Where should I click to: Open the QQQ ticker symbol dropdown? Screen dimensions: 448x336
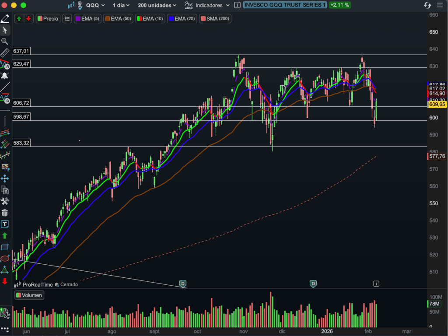click(96, 5)
